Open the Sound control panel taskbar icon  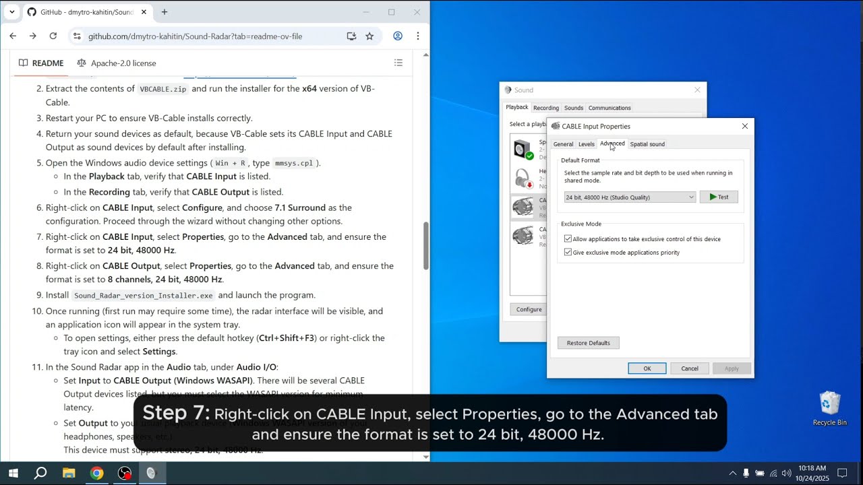[x=152, y=473]
